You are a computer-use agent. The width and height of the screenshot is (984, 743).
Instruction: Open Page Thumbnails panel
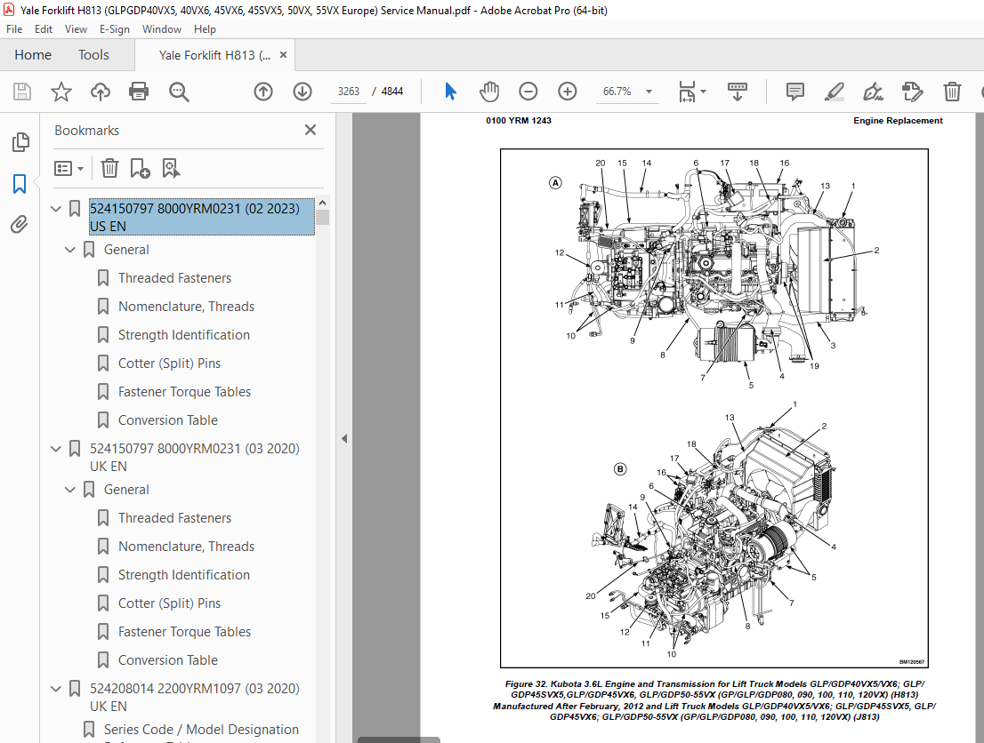20,142
